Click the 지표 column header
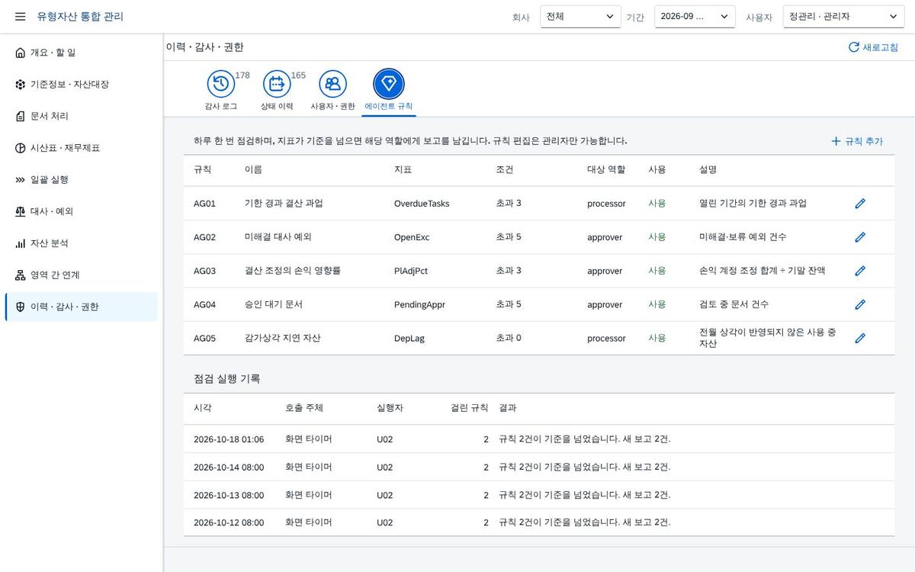The width and height of the screenshot is (915, 572). tap(403, 169)
